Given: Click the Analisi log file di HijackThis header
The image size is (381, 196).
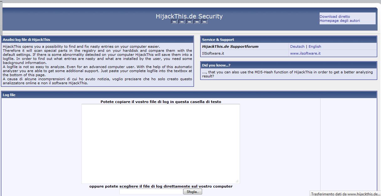Looking at the screenshot, I should 97,40.
